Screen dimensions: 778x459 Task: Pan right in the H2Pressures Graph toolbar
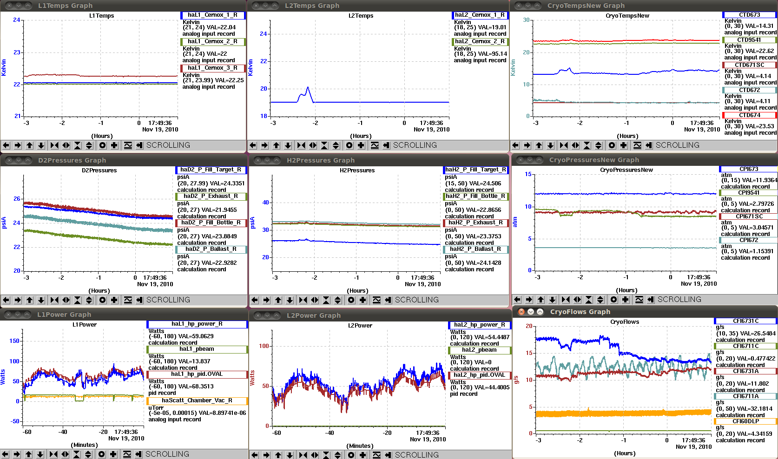click(x=266, y=300)
